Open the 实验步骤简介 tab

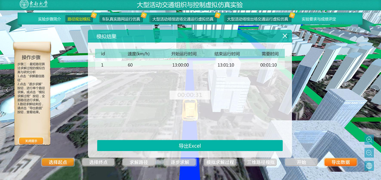pyautogui.click(x=49, y=19)
